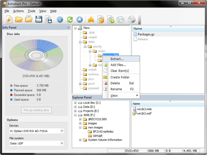
Task: Expand the pool folder in the disc tree
Action: [x=80, y=83]
